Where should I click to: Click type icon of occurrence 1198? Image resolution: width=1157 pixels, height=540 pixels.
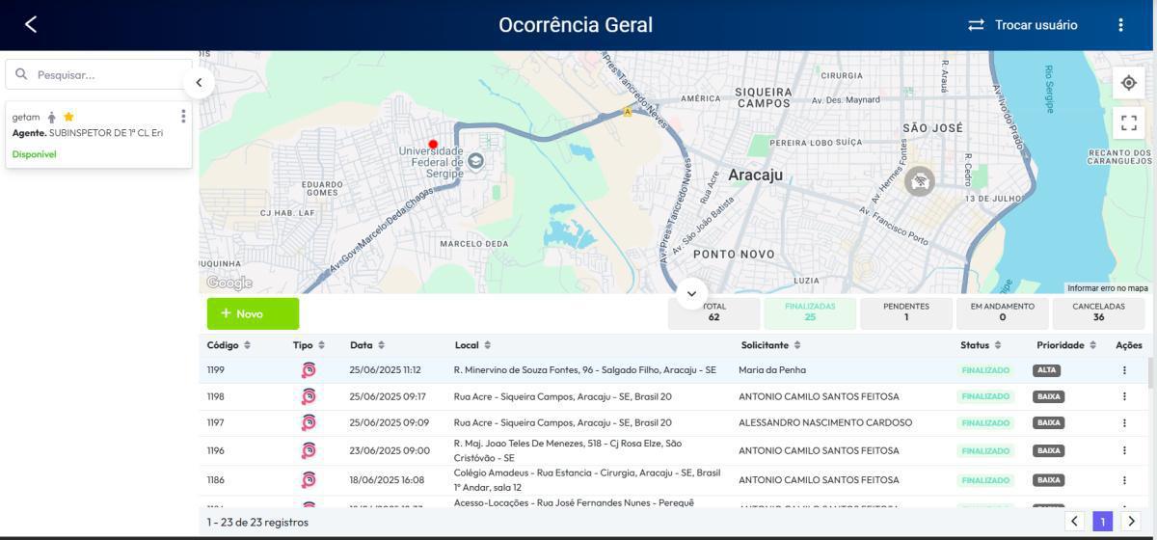click(309, 395)
